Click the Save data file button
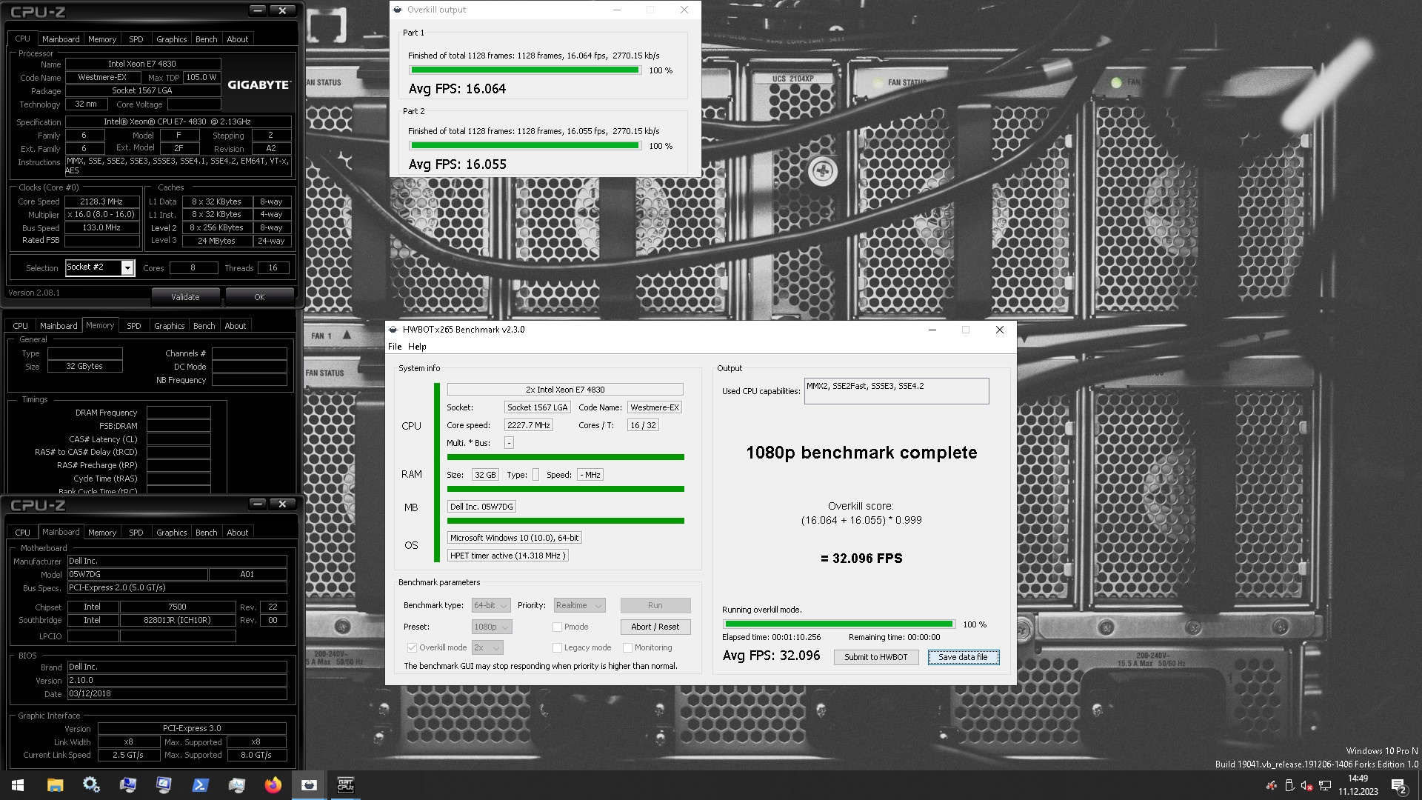1422x800 pixels. pyautogui.click(x=963, y=657)
